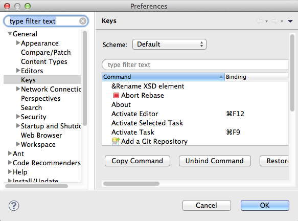Clear the preferences filter text with X icon
The height and width of the screenshot is (221, 298).
click(83, 21)
